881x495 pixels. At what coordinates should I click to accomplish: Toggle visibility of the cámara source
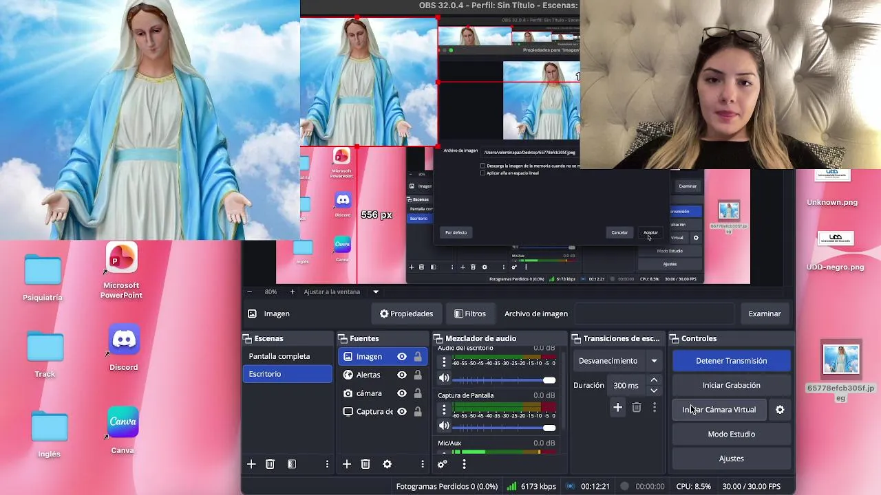click(401, 393)
